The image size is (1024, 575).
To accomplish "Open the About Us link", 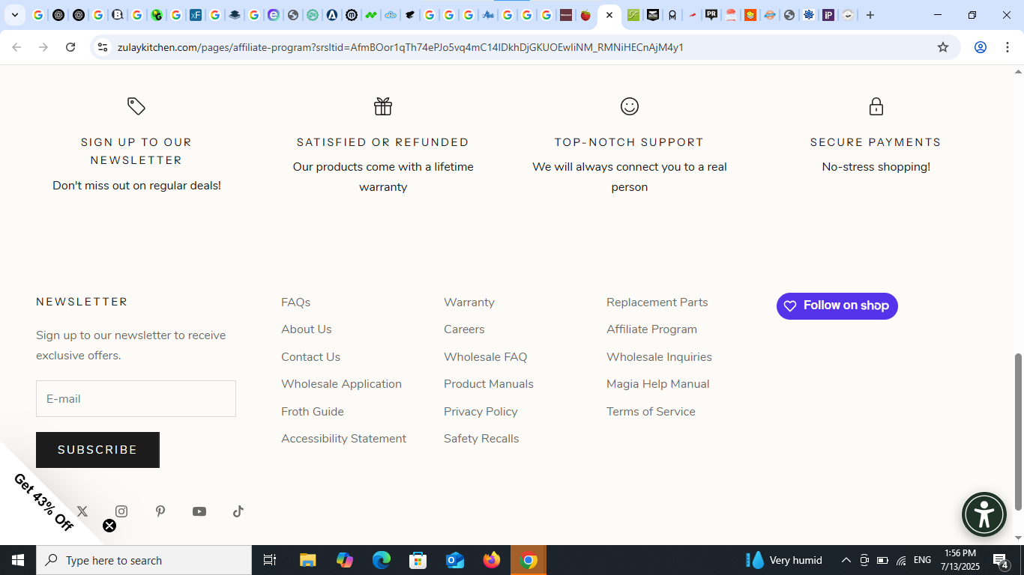I will (x=307, y=329).
